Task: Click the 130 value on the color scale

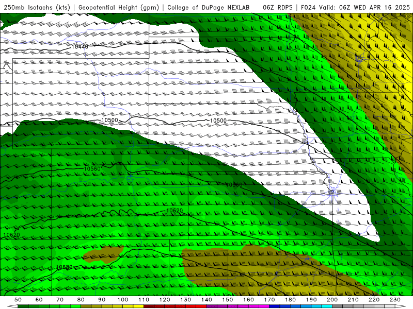Action: 186,300
